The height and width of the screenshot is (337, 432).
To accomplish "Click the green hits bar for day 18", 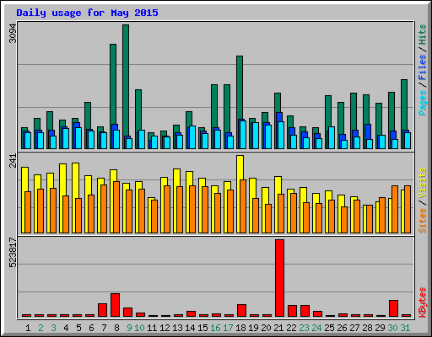I will pos(240,87).
